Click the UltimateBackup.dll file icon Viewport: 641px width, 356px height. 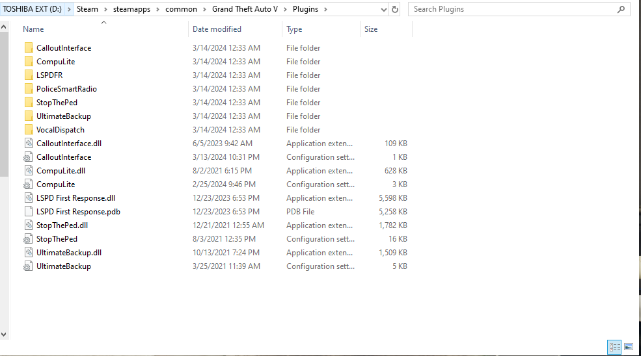pos(29,253)
